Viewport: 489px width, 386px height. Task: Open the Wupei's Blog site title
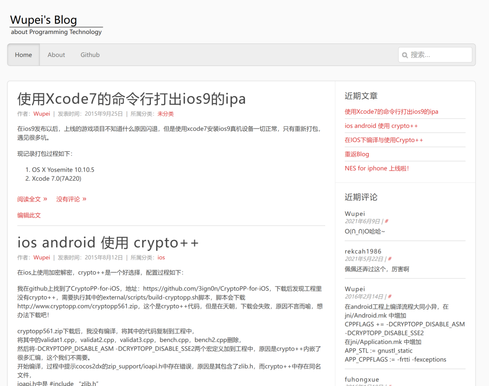tap(43, 20)
